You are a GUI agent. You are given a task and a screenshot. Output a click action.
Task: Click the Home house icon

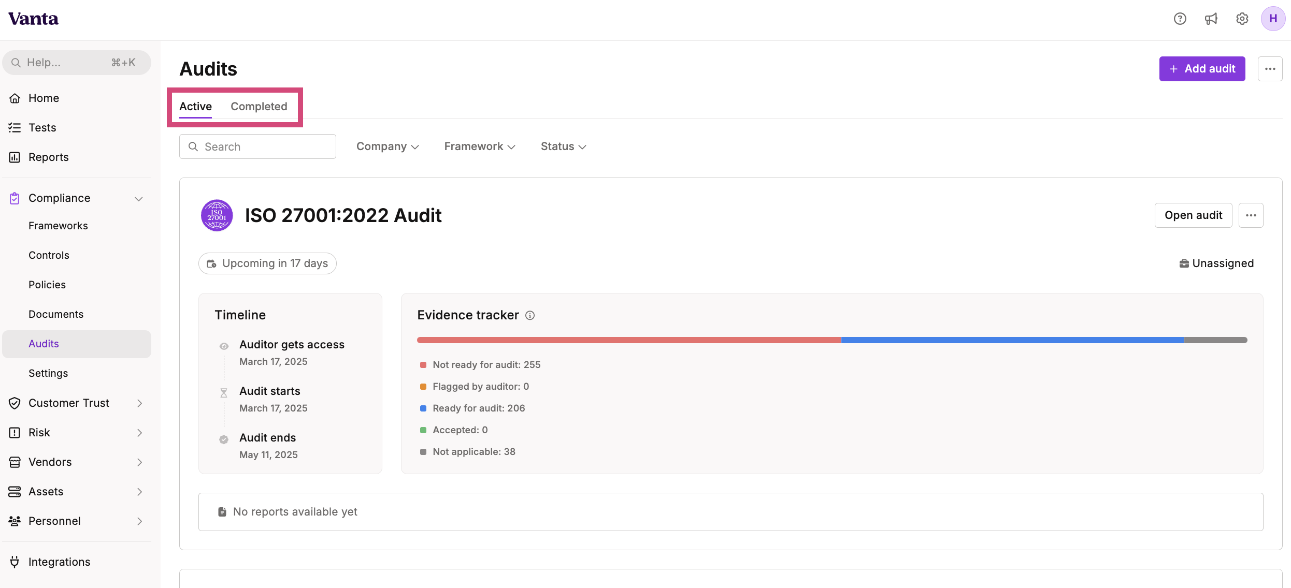pyautogui.click(x=15, y=98)
